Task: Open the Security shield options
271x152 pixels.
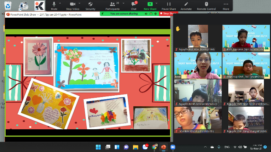Action: click(x=90, y=5)
